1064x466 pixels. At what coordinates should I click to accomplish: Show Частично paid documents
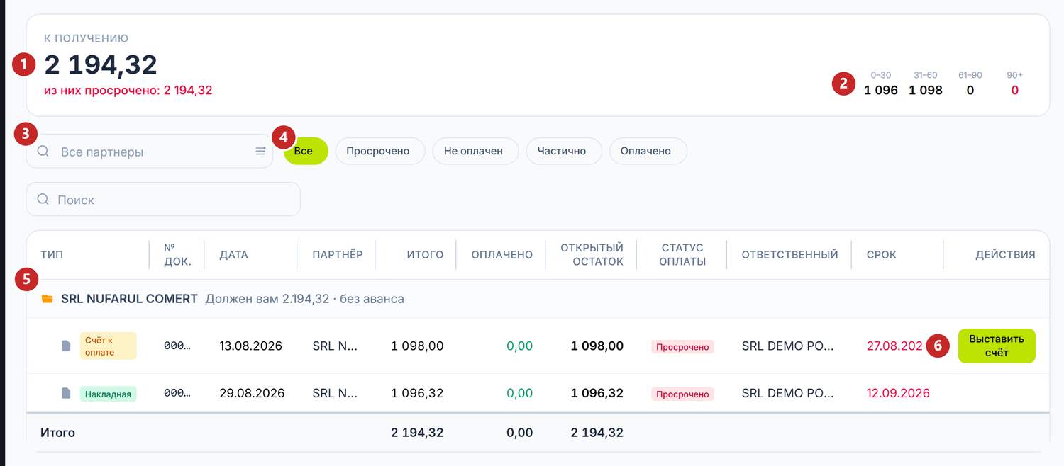(563, 151)
